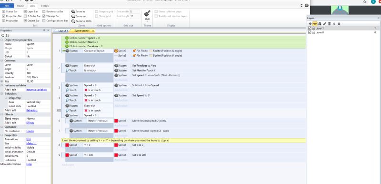This screenshot has height=184, width=381.
Task: Uncheck the Object Bar checkbox
Action: (x=25, y=20)
